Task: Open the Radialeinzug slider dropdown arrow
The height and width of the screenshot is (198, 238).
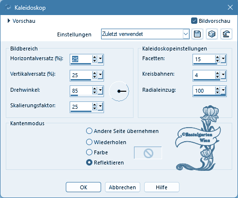Action: [223, 90]
